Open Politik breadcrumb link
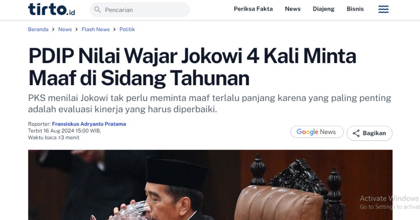The image size is (420, 220). (x=127, y=29)
